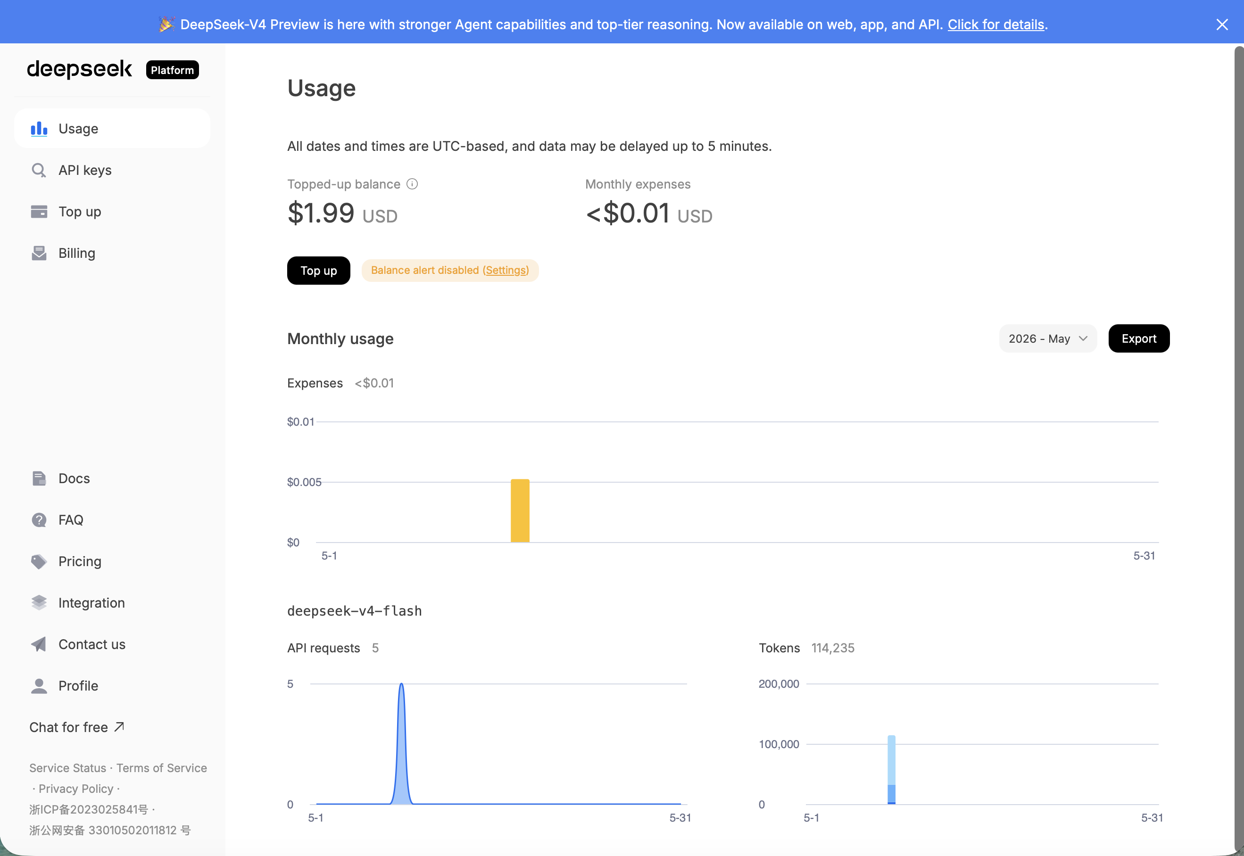The height and width of the screenshot is (856, 1244).
Task: Open balance alert Settings link
Action: (506, 270)
